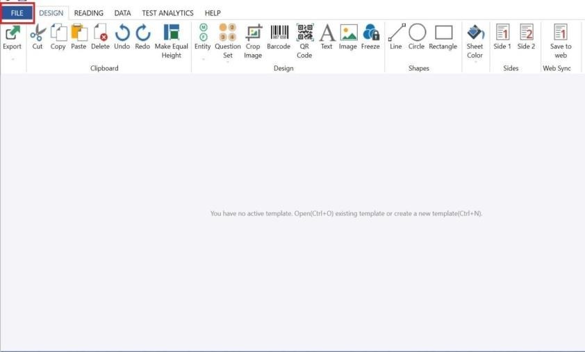Screen dimensions: 585x352
Task: Select the Line shape tool
Action: click(x=396, y=37)
